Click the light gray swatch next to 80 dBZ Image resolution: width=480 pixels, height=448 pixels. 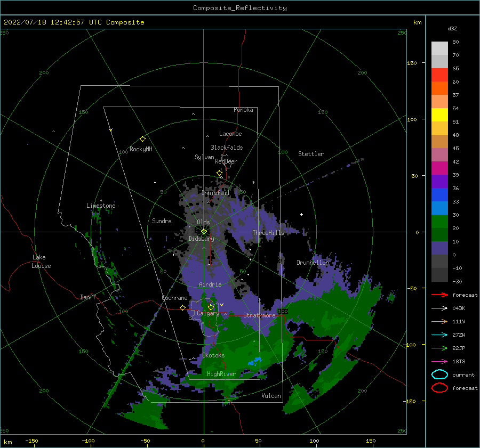439,48
